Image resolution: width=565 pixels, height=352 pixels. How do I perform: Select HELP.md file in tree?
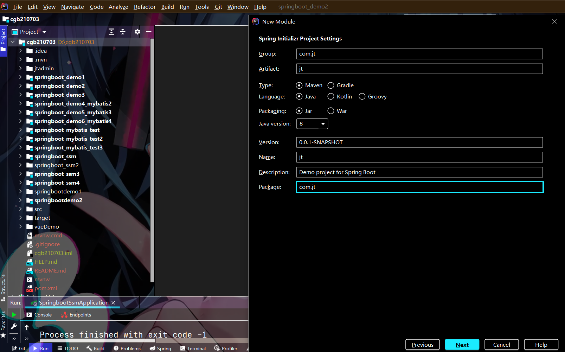coord(46,262)
